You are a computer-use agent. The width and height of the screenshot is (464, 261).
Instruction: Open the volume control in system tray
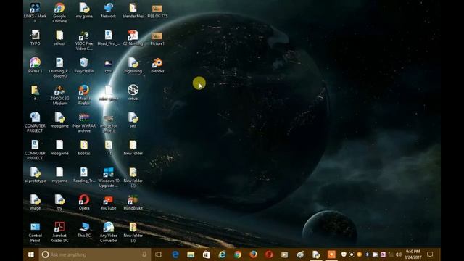[398, 254]
